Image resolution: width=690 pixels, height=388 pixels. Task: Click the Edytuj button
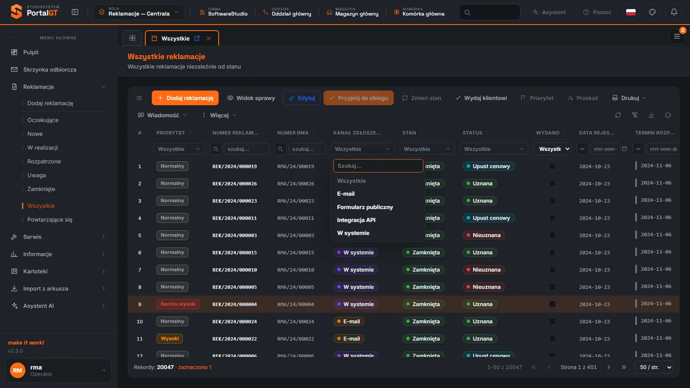302,98
